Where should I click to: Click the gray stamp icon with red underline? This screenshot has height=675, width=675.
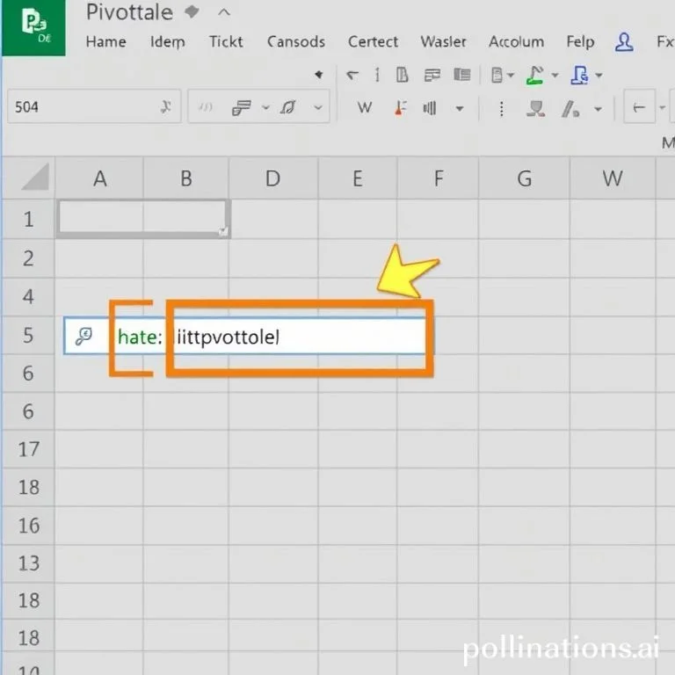(536, 108)
